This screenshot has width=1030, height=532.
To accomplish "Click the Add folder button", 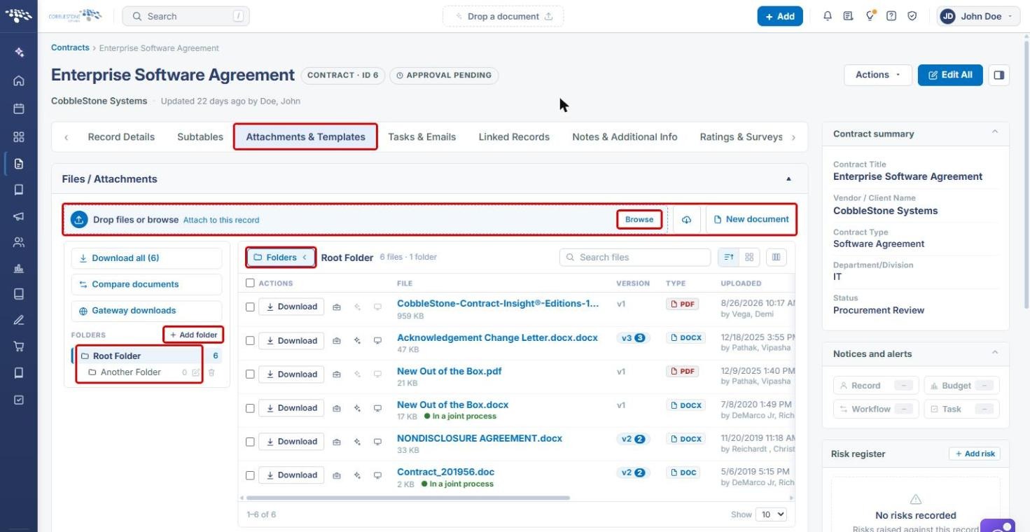I will (x=194, y=335).
